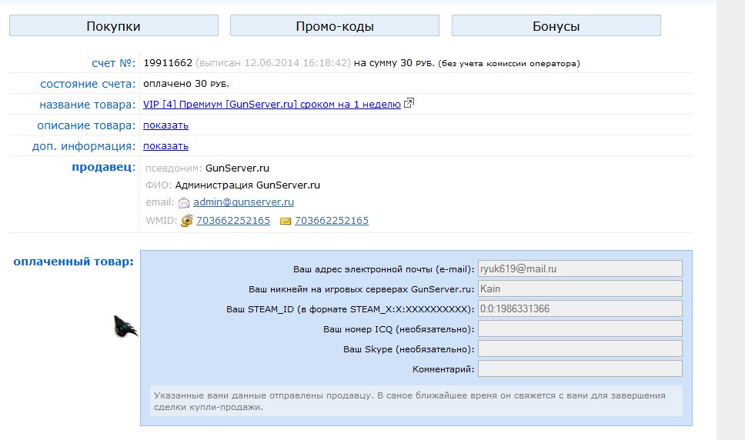This screenshot has width=745, height=440.
Task: Click the invoice number 19911662
Action: coord(168,63)
